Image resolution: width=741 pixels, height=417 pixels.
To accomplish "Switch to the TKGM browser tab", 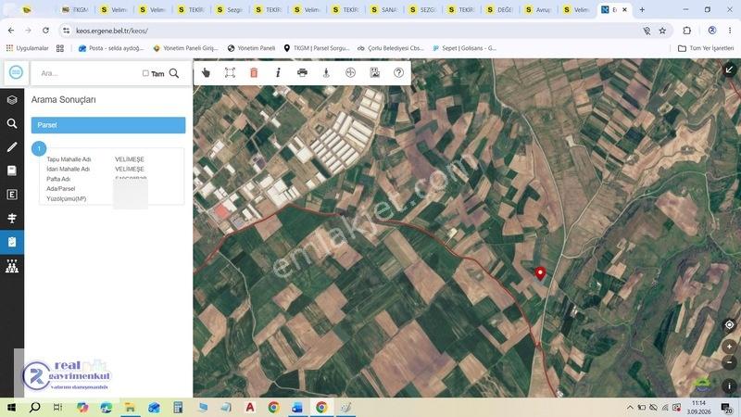I will 75,9.
